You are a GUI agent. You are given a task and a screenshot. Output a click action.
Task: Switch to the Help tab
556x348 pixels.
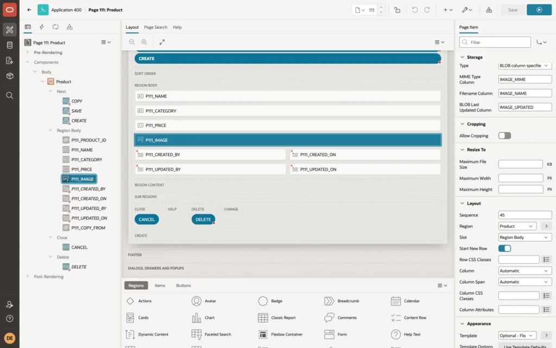[x=177, y=27]
